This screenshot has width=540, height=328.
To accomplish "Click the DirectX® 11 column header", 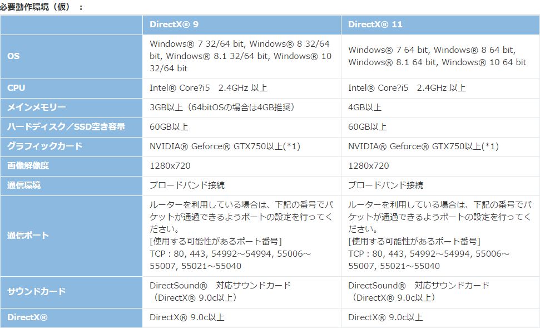I will pos(375,25).
